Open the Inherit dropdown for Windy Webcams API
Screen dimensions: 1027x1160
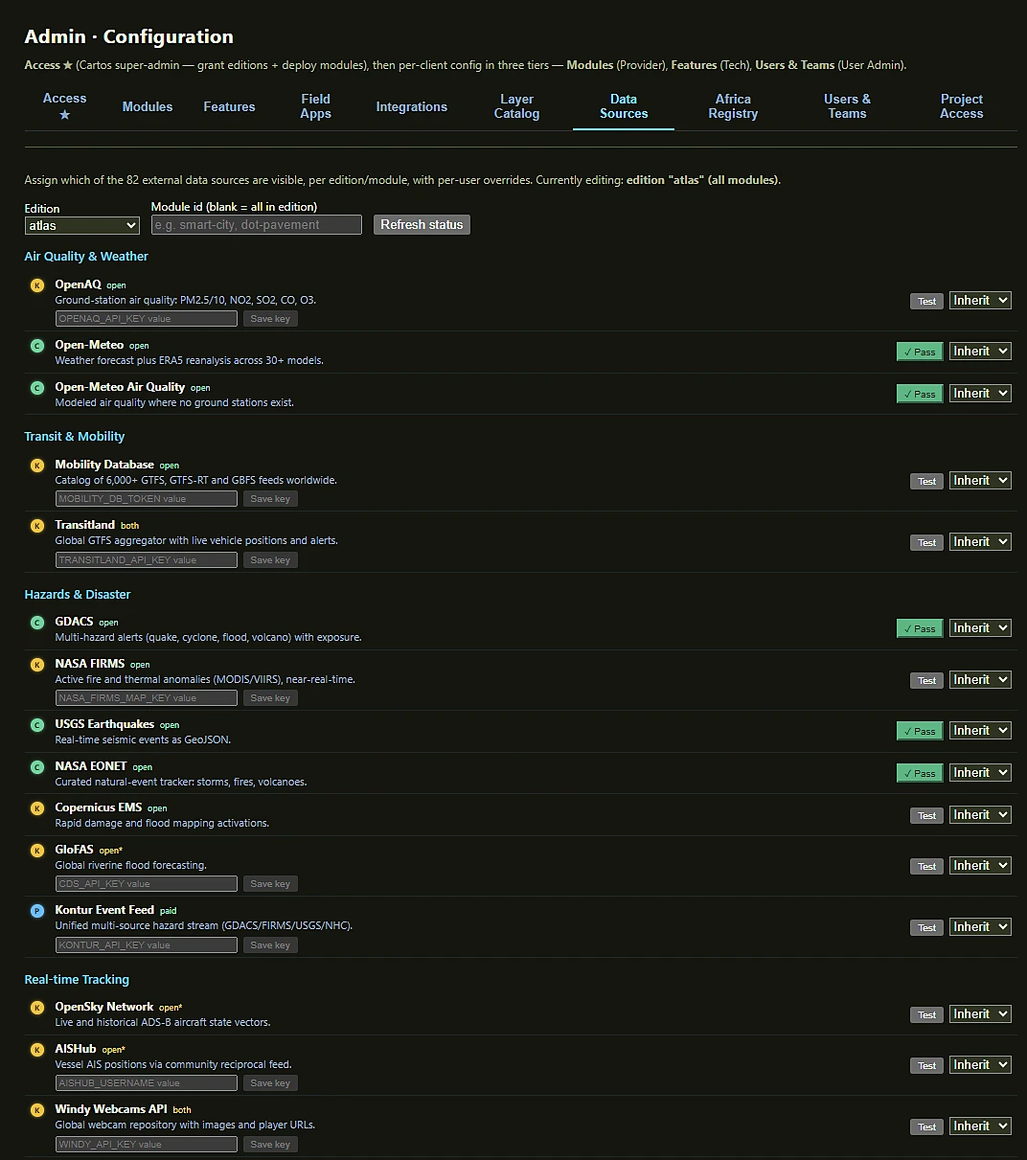tap(980, 1126)
